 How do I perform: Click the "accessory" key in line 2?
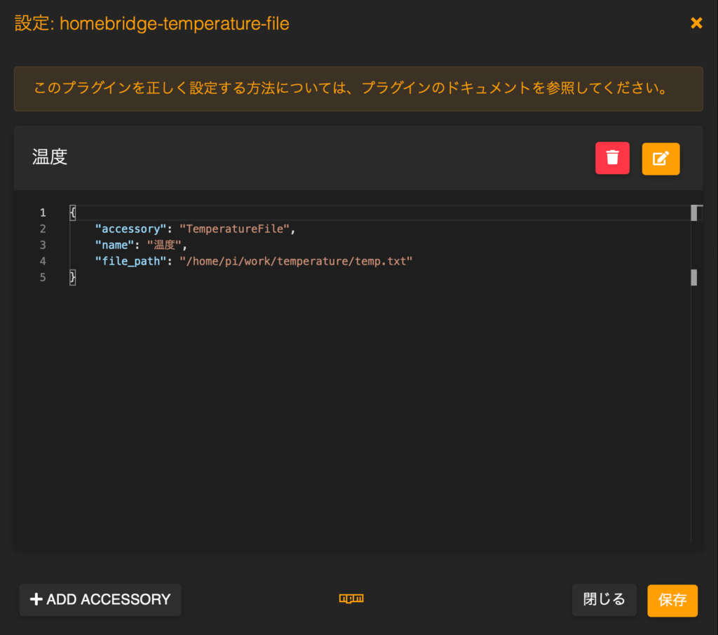coord(130,229)
